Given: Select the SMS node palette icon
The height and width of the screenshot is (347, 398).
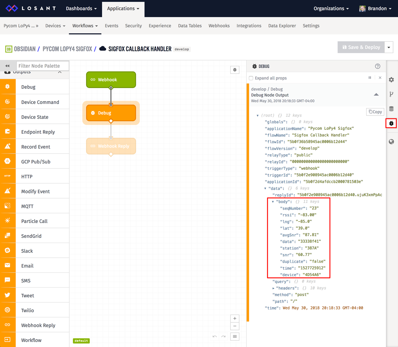Looking at the screenshot, I should [8, 281].
